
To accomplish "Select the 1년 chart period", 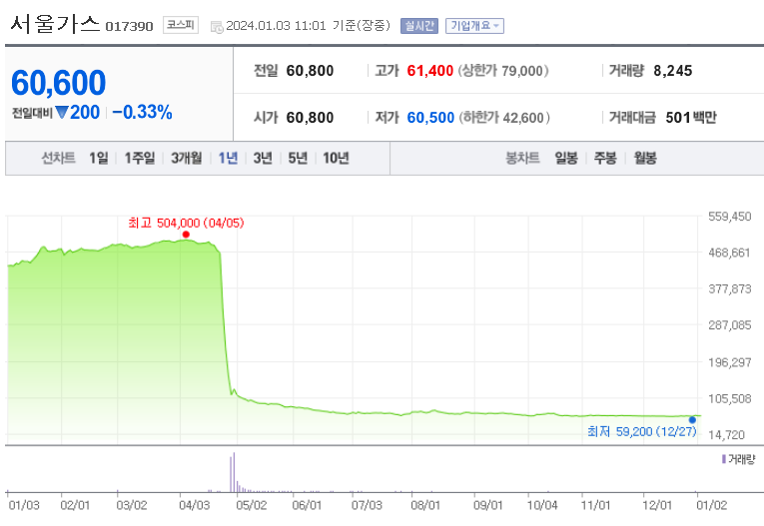I will coord(228,158).
